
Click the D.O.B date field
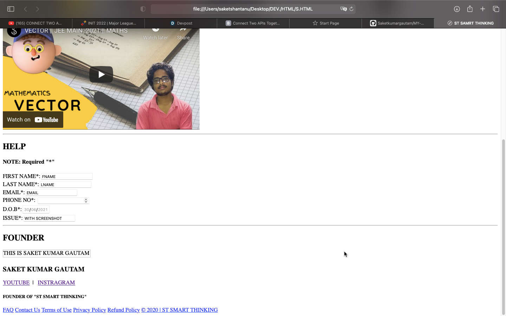click(x=36, y=210)
